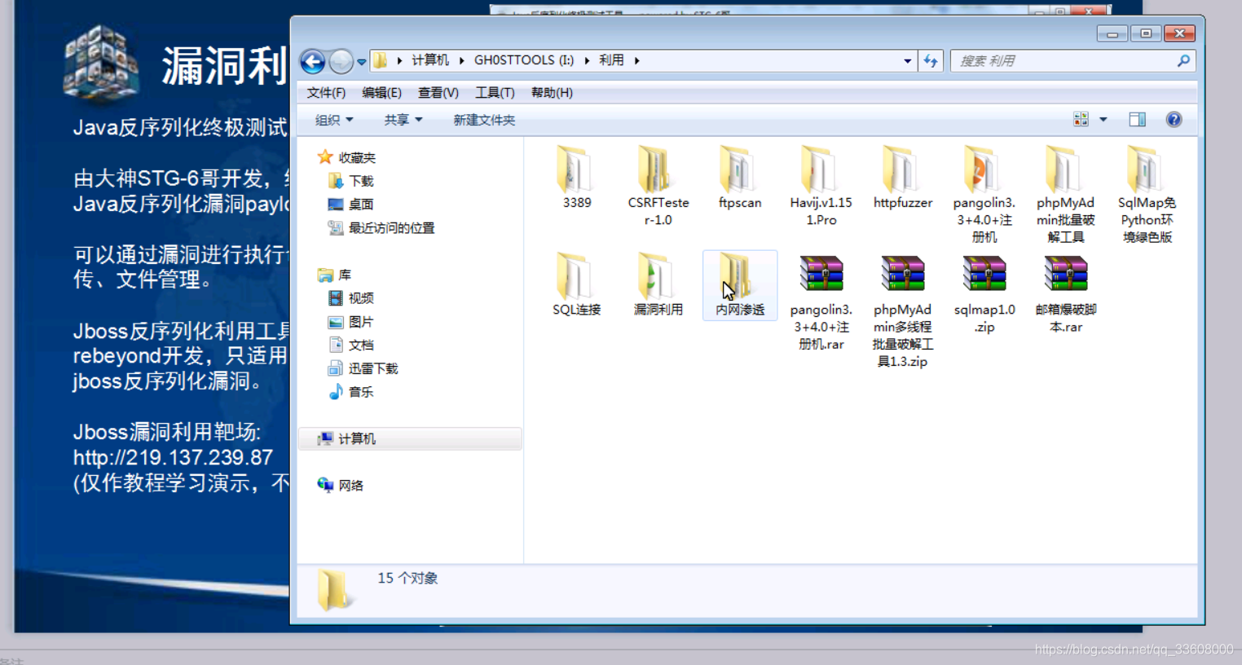The height and width of the screenshot is (665, 1242).
Task: Click the address bar refresh icon
Action: click(x=931, y=60)
